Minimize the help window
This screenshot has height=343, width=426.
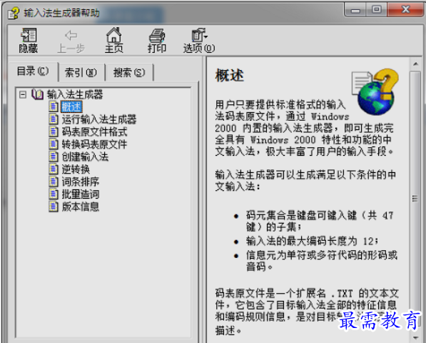click(355, 10)
